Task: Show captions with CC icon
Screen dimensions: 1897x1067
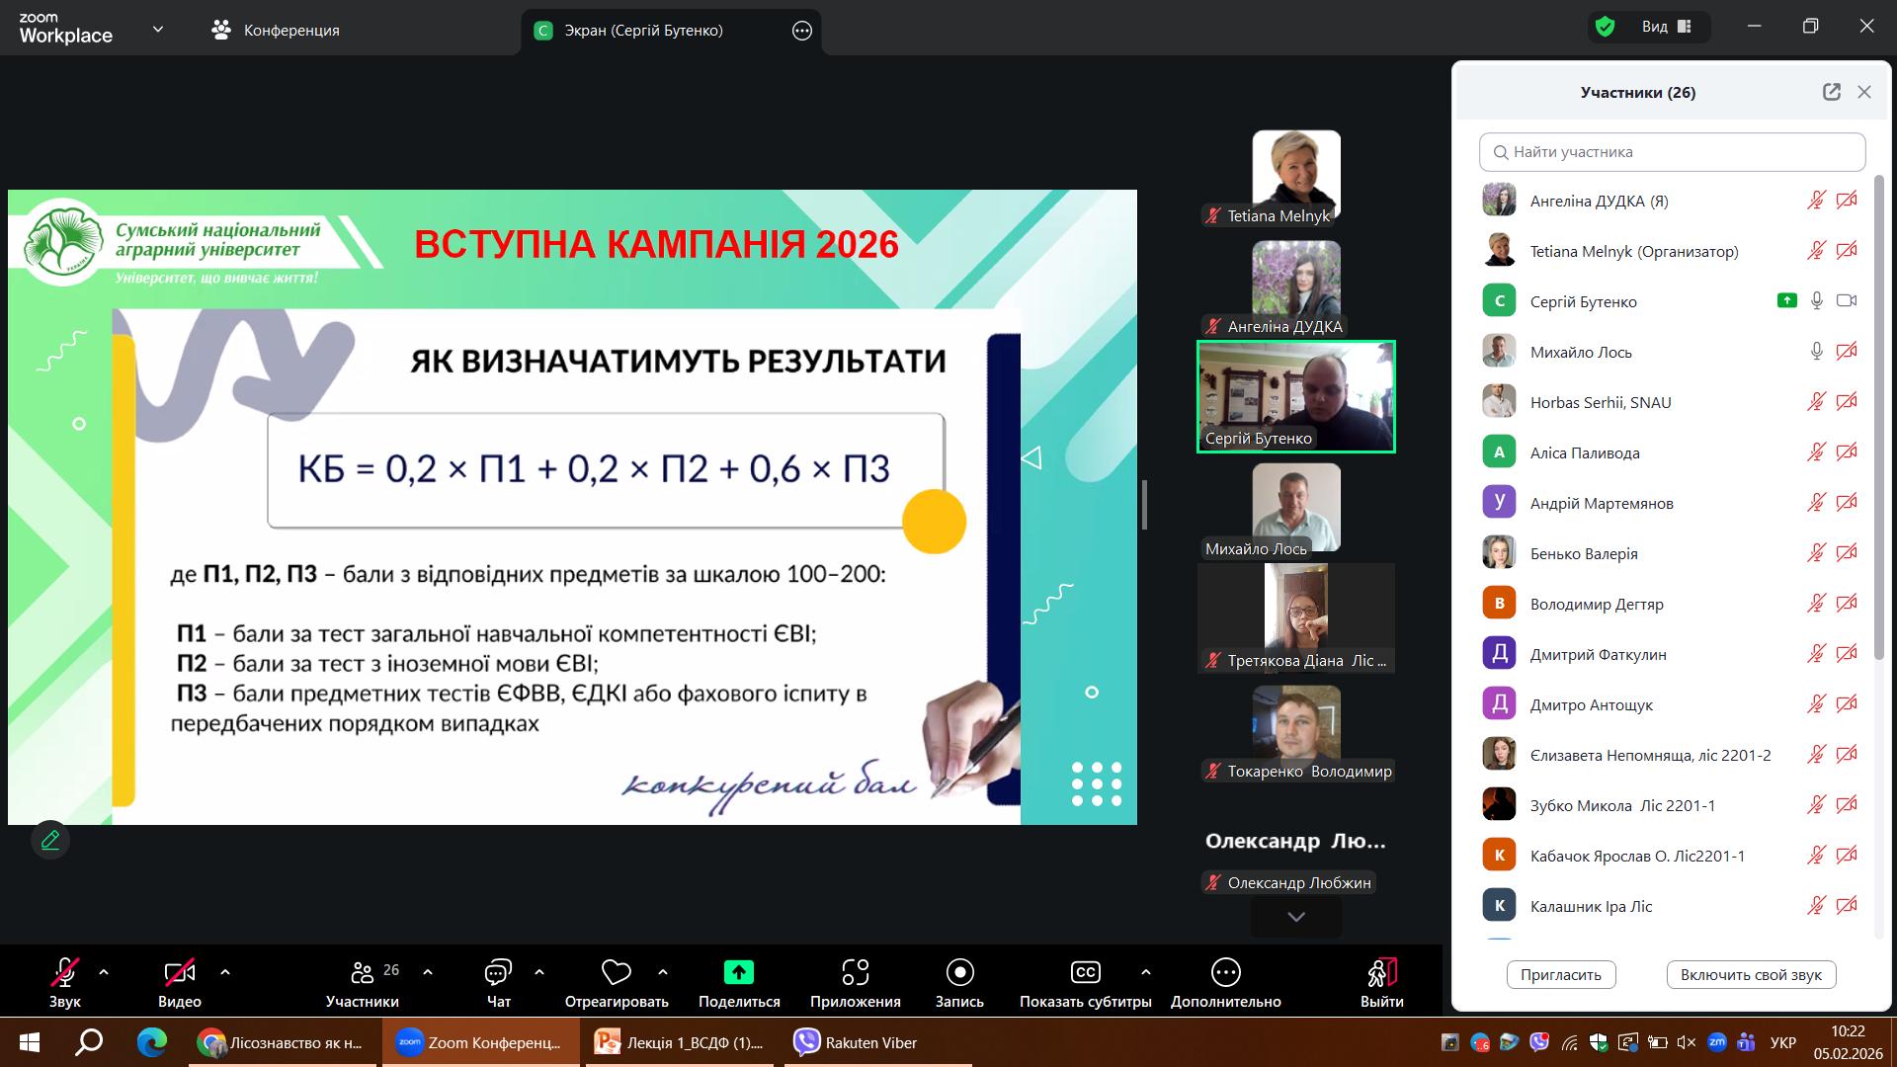Action: pos(1085,973)
